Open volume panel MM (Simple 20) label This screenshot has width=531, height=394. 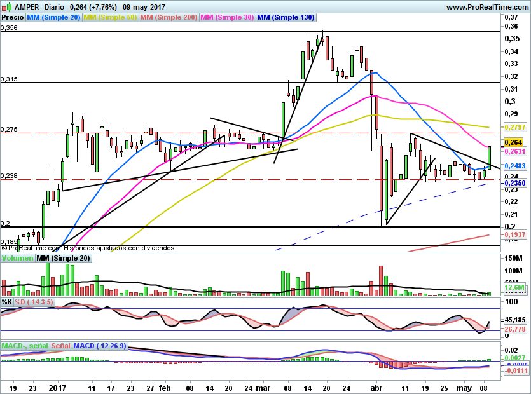pyautogui.click(x=63, y=259)
